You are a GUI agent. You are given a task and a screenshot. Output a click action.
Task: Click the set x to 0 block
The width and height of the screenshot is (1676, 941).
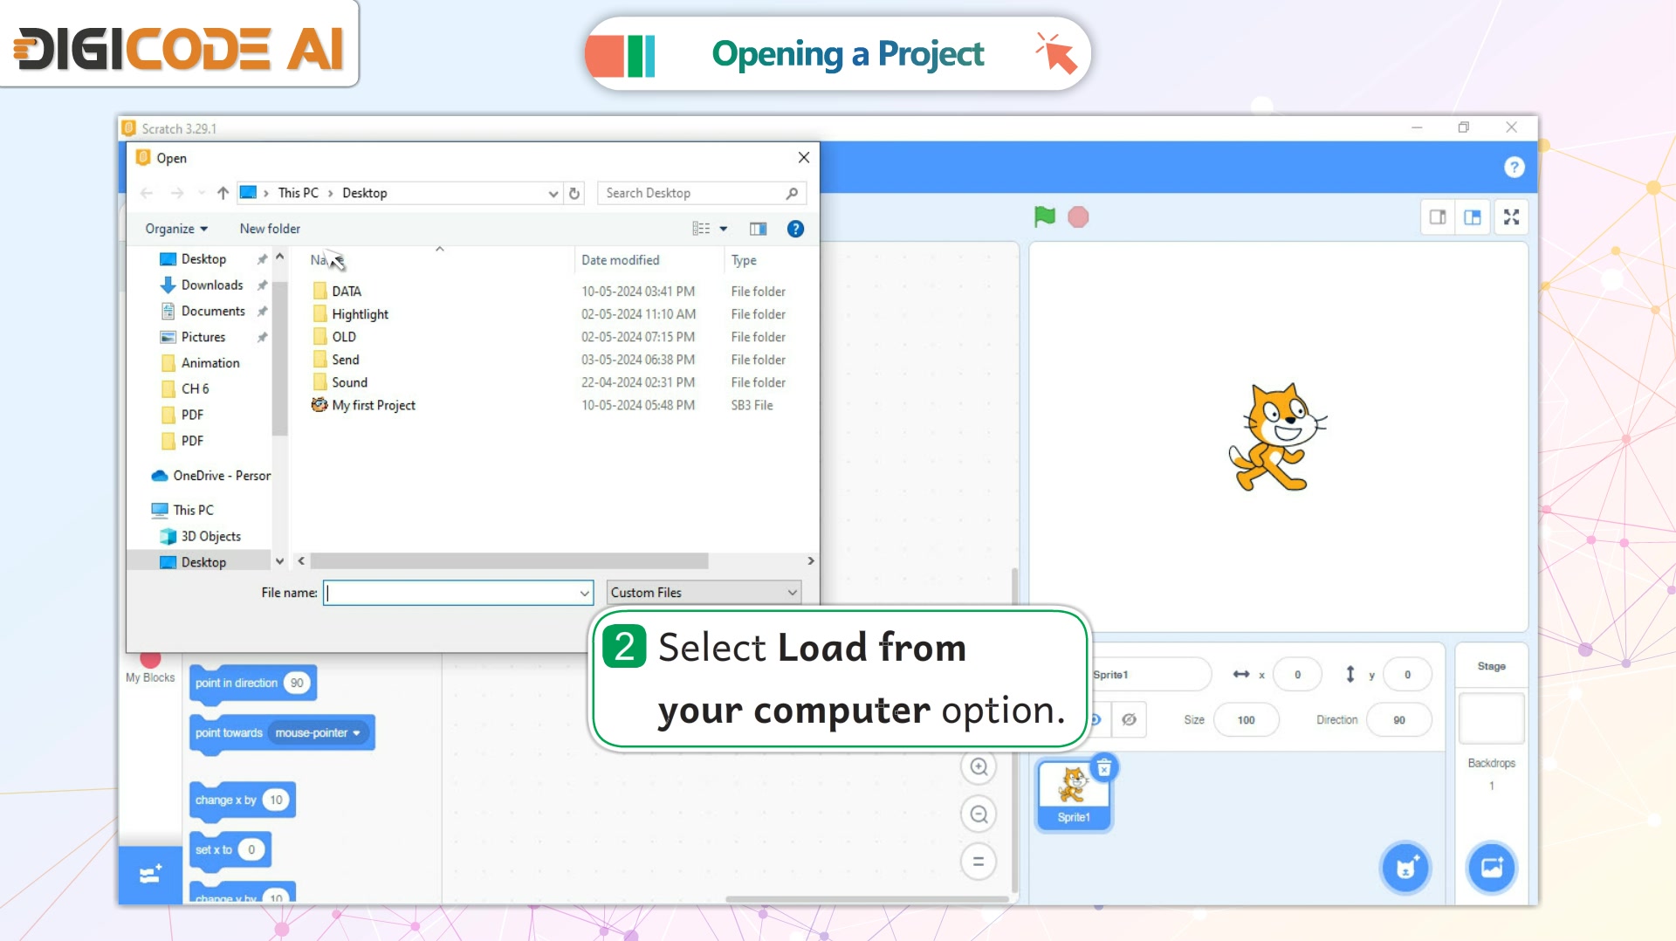[230, 849]
